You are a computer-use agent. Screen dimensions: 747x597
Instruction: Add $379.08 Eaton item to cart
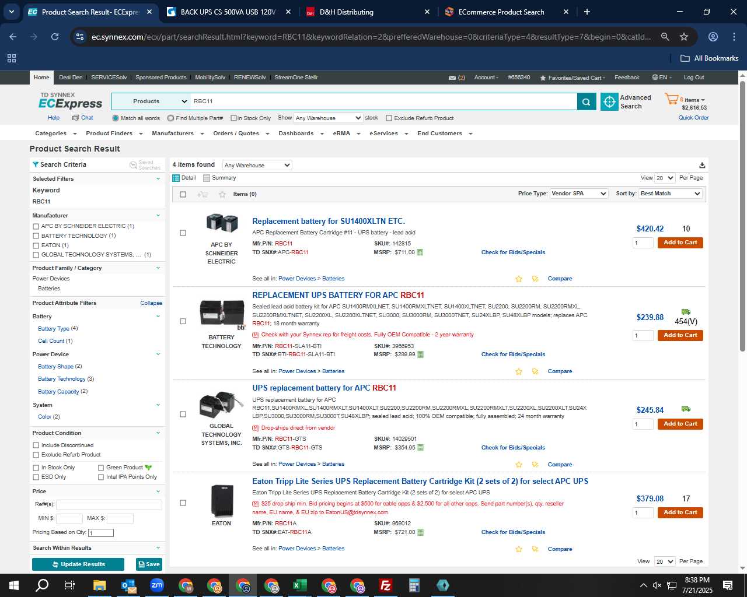[680, 512]
